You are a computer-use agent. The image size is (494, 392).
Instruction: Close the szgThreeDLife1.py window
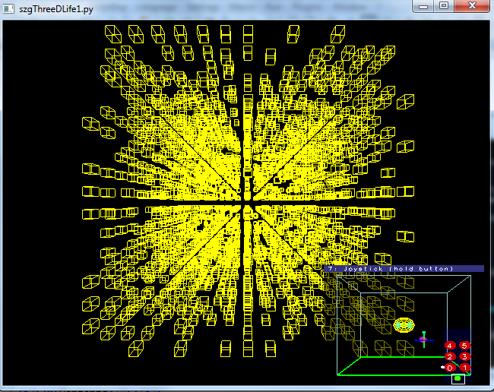point(471,5)
